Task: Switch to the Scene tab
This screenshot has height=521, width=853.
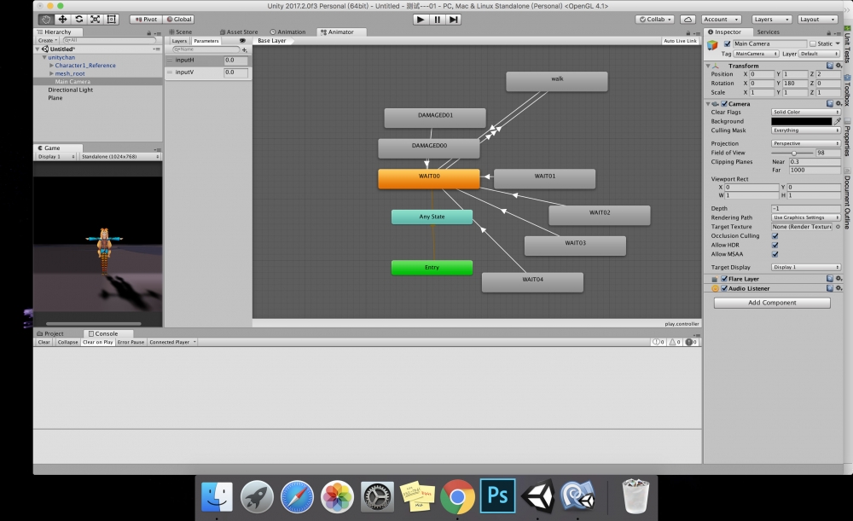Action: point(181,32)
